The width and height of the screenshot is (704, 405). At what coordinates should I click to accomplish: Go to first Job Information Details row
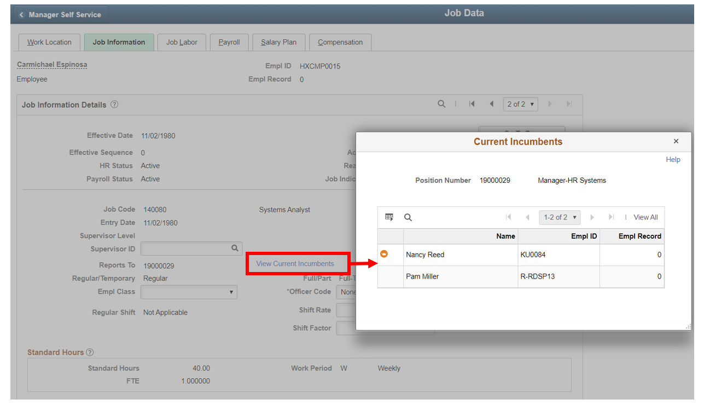tap(472, 104)
